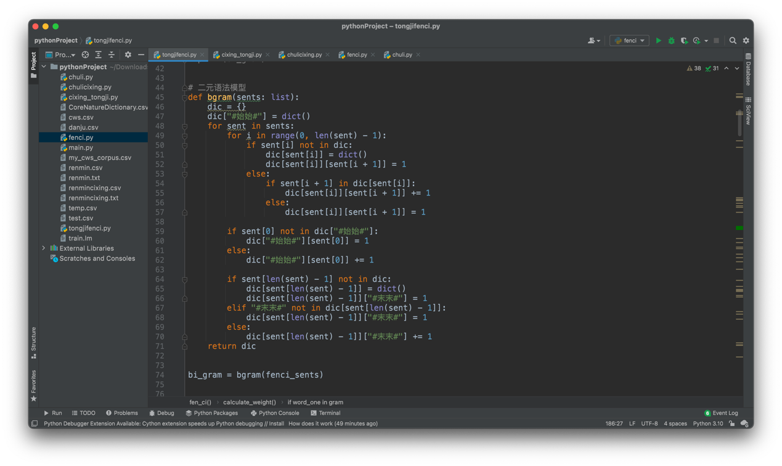The image size is (782, 466).
Task: Fold the for sent loop at line 48
Action: click(184, 126)
